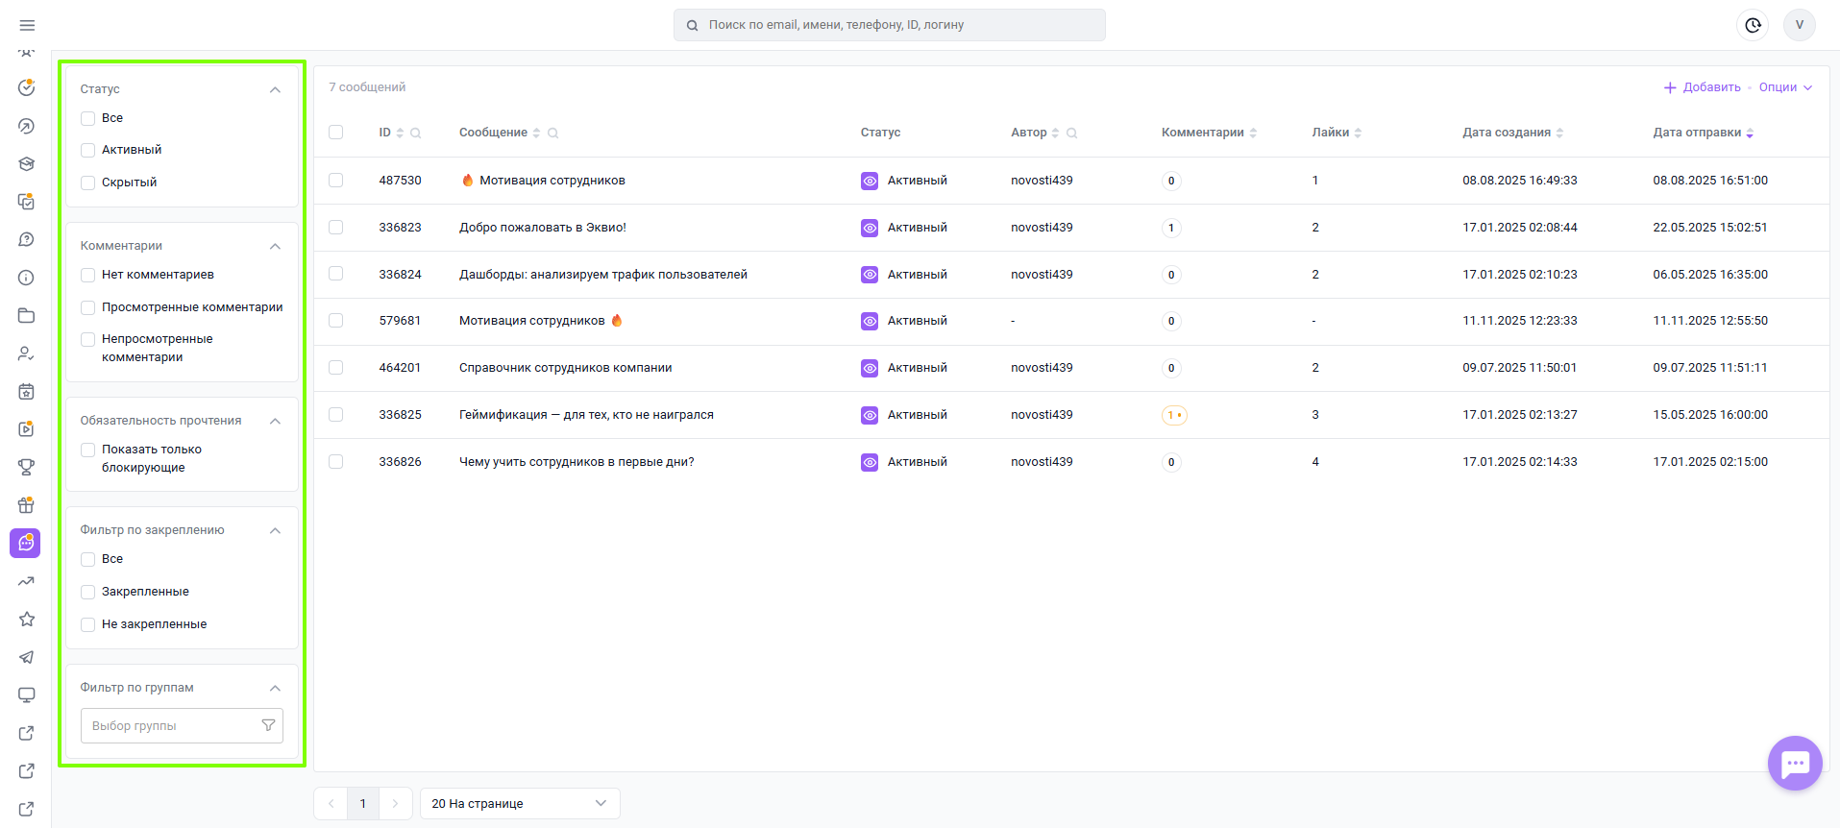
Task: Collapse Фильтр по закреплению section
Action: pos(276,530)
